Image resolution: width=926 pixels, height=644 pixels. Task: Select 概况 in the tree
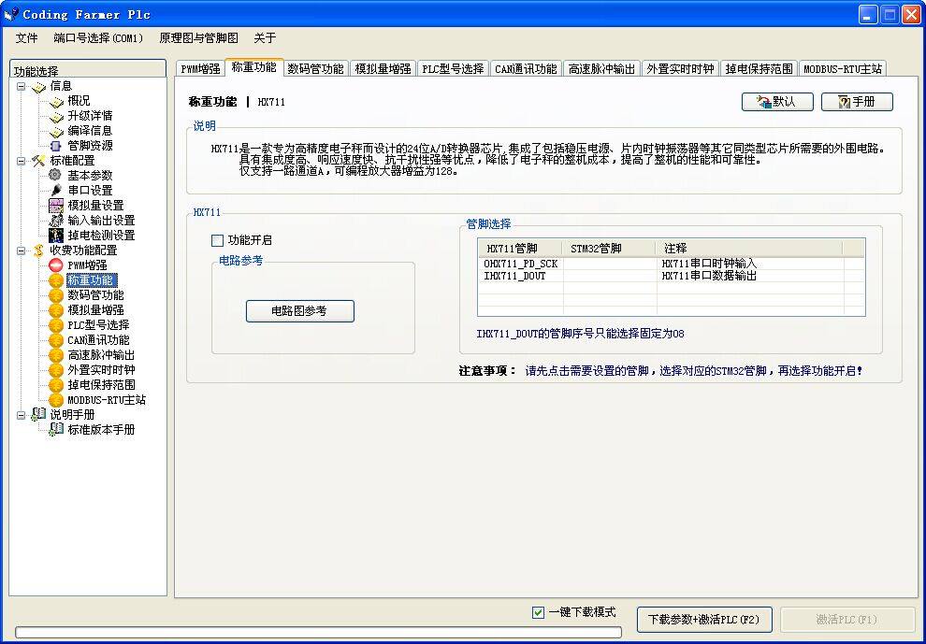[x=79, y=101]
